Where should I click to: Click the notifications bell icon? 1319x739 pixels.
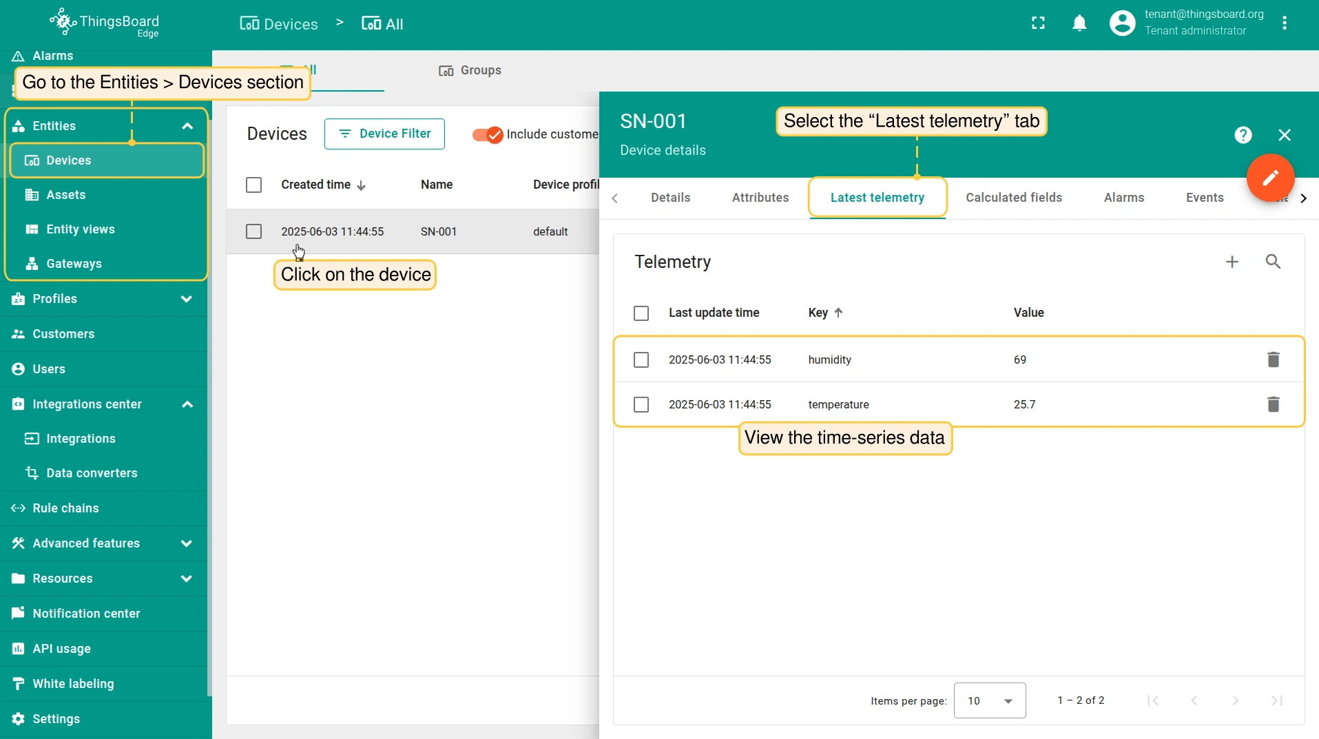click(x=1079, y=23)
